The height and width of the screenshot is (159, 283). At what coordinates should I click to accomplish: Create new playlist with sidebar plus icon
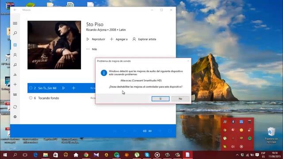15,84
